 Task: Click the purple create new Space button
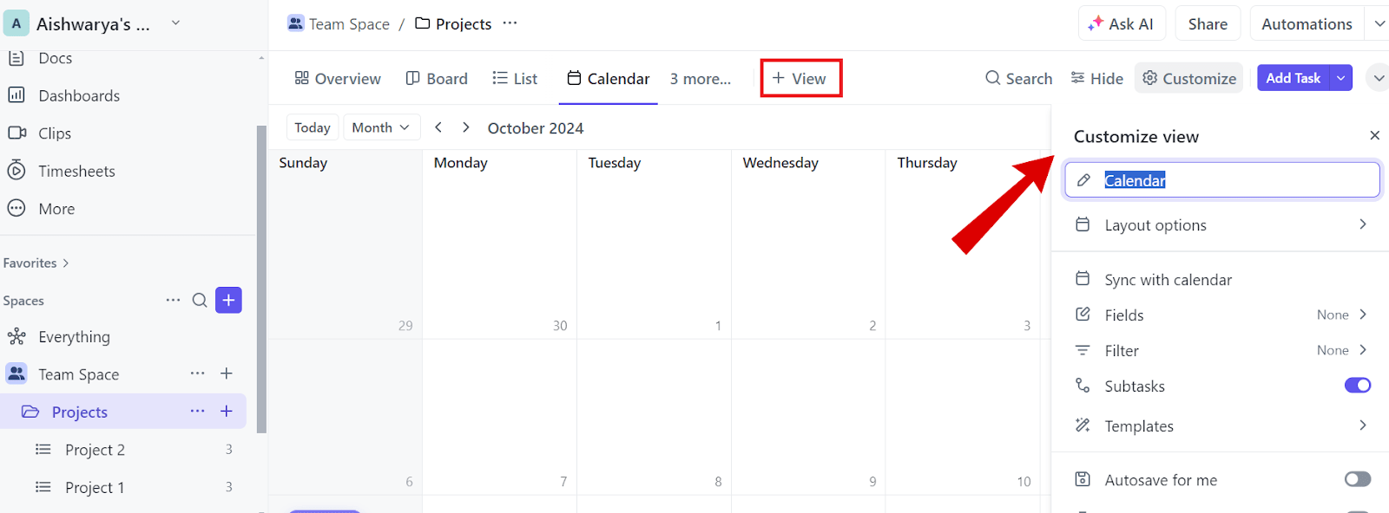pyautogui.click(x=228, y=301)
